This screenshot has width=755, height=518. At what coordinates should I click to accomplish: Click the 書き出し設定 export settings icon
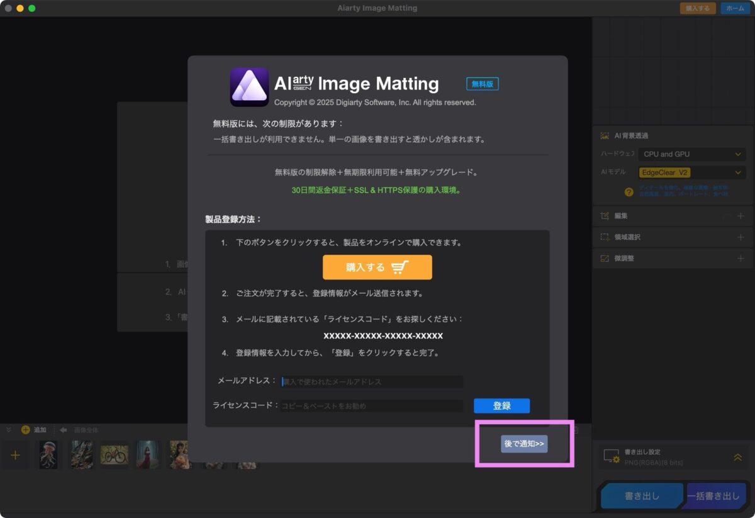coord(612,457)
